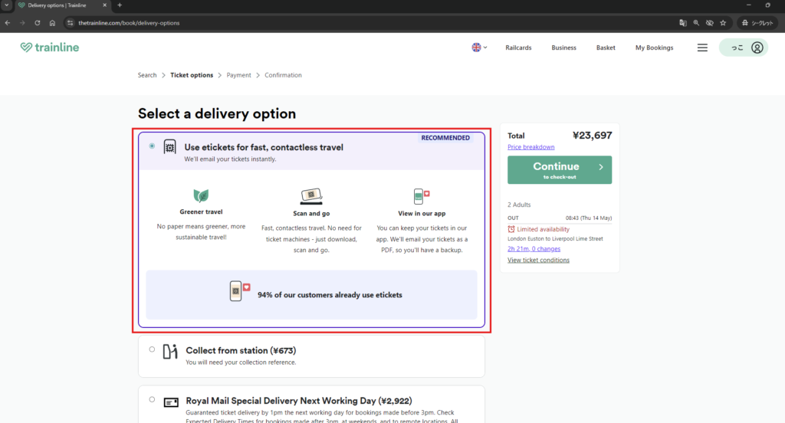Viewport: 785px width, 423px height.
Task: Expand the UK flag language dropdown
Action: (479, 48)
